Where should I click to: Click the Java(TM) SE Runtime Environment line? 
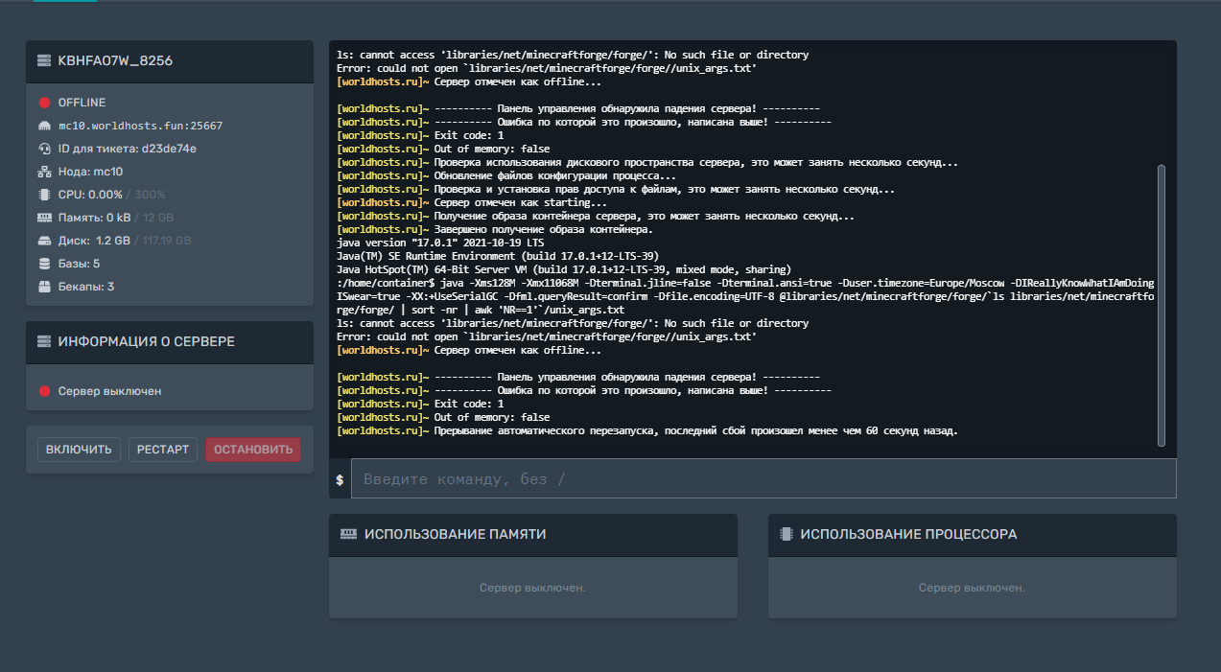(x=498, y=256)
